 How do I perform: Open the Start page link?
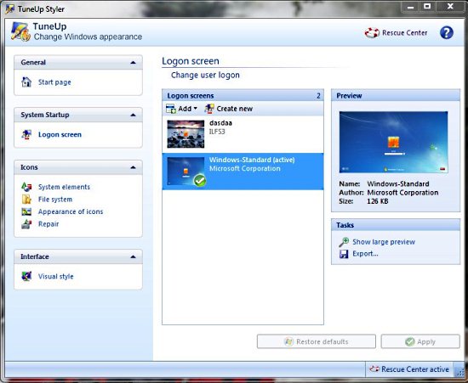pyautogui.click(x=54, y=82)
